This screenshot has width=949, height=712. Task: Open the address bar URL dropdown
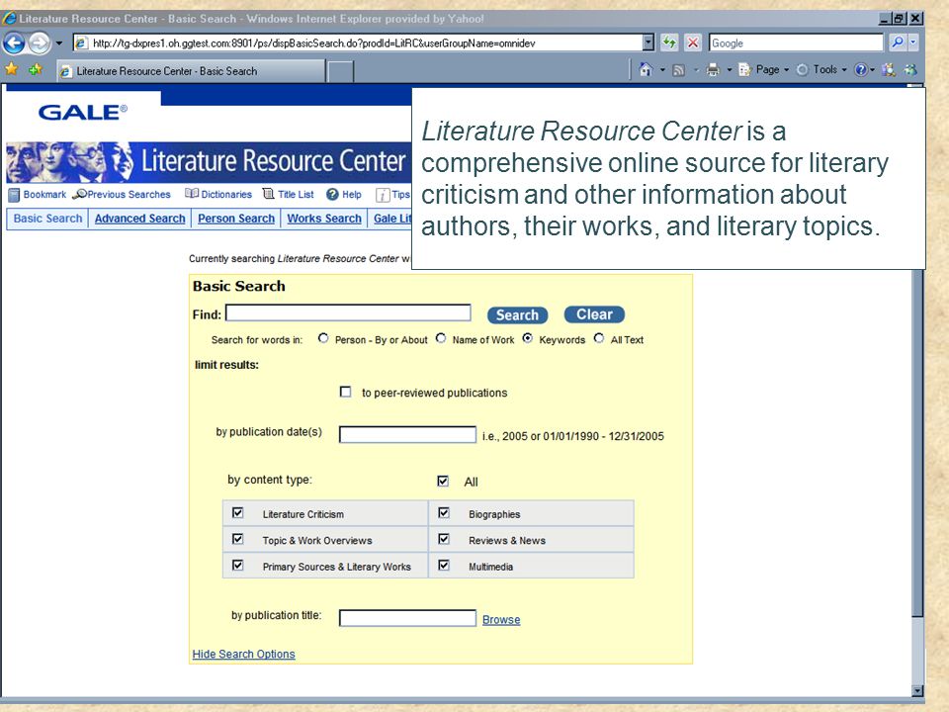[x=648, y=43]
